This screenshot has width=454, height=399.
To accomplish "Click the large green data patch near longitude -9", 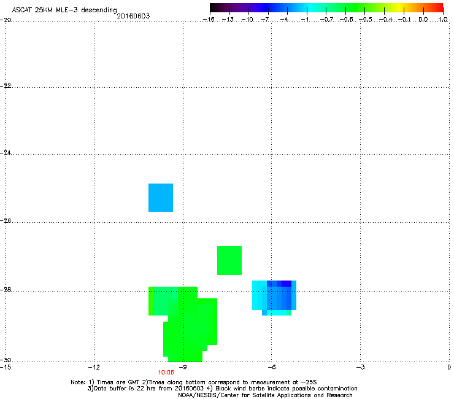I will tap(190, 326).
